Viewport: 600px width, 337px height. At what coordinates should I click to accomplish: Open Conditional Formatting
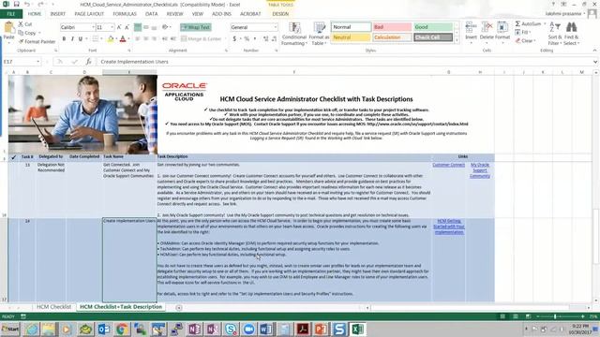pos(293,34)
